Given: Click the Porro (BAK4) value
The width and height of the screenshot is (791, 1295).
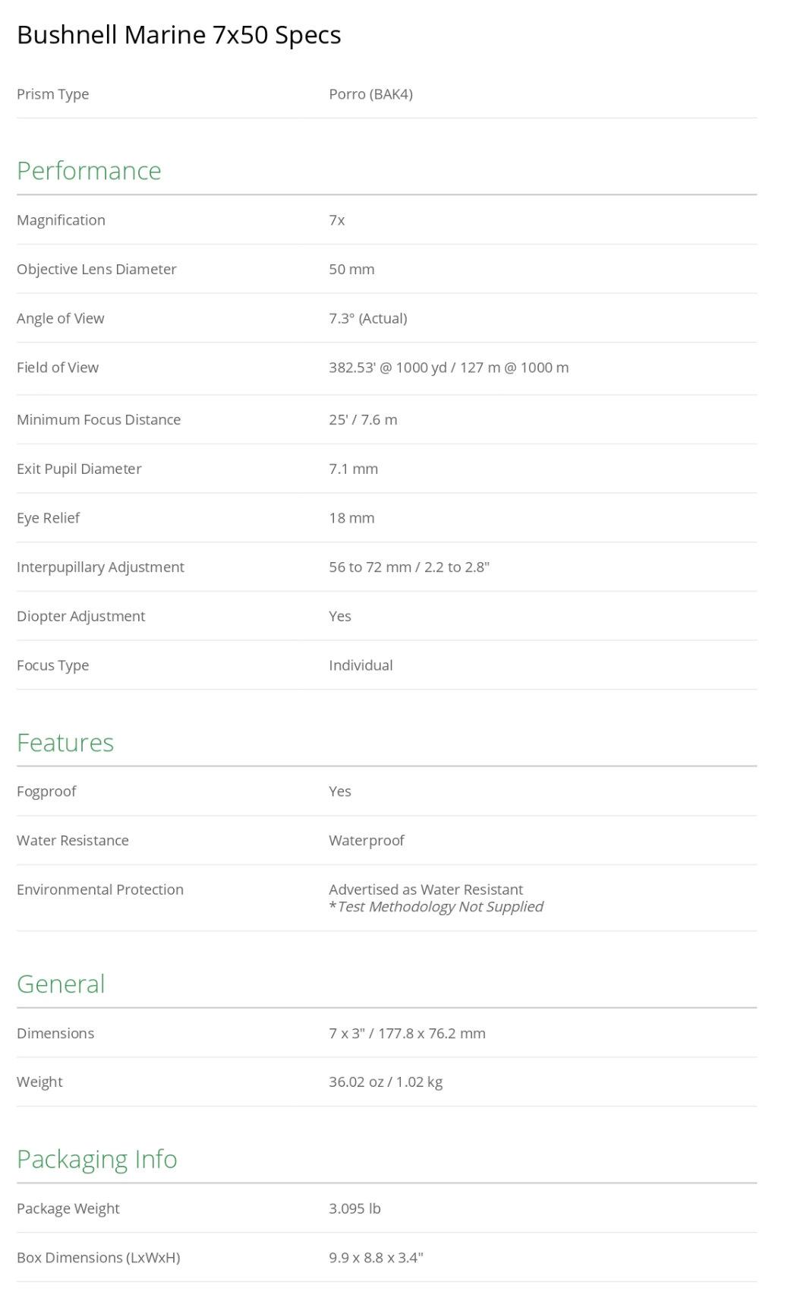Looking at the screenshot, I should (370, 94).
